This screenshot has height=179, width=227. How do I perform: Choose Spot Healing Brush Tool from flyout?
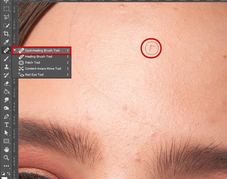coord(42,50)
